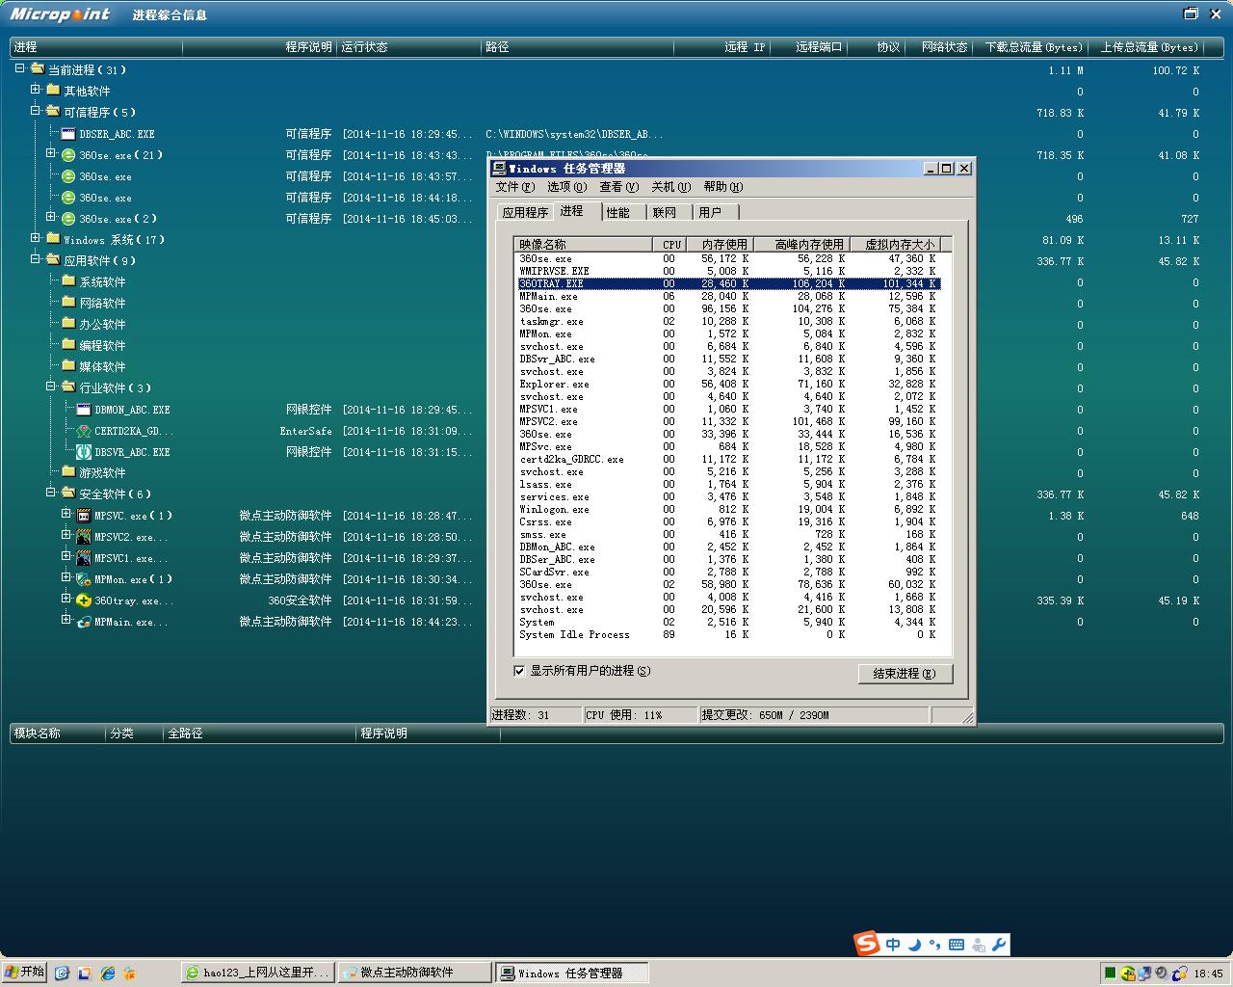
Task: Click the 下载总流量(Bytes) column header
Action: click(1032, 47)
